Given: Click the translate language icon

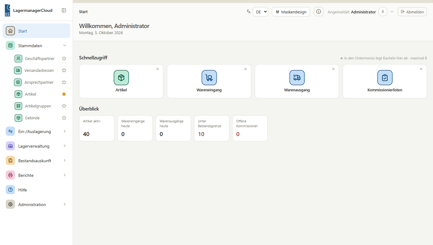Looking at the screenshot, I should click(249, 12).
